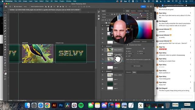Click the document title tab
The image size is (195, 110).
point(45,9)
